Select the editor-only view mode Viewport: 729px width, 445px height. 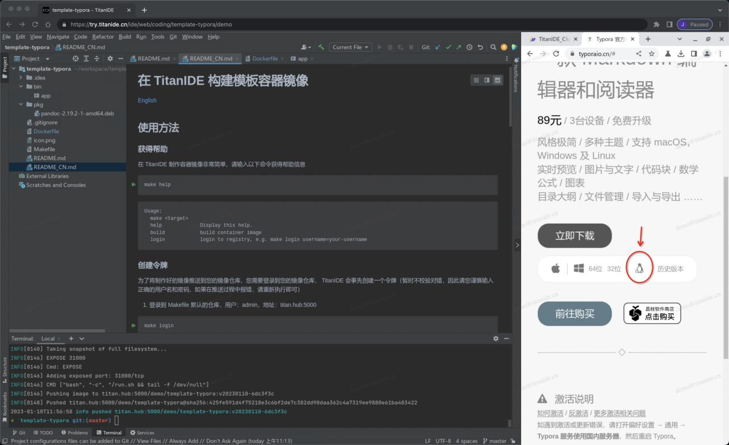click(476, 80)
